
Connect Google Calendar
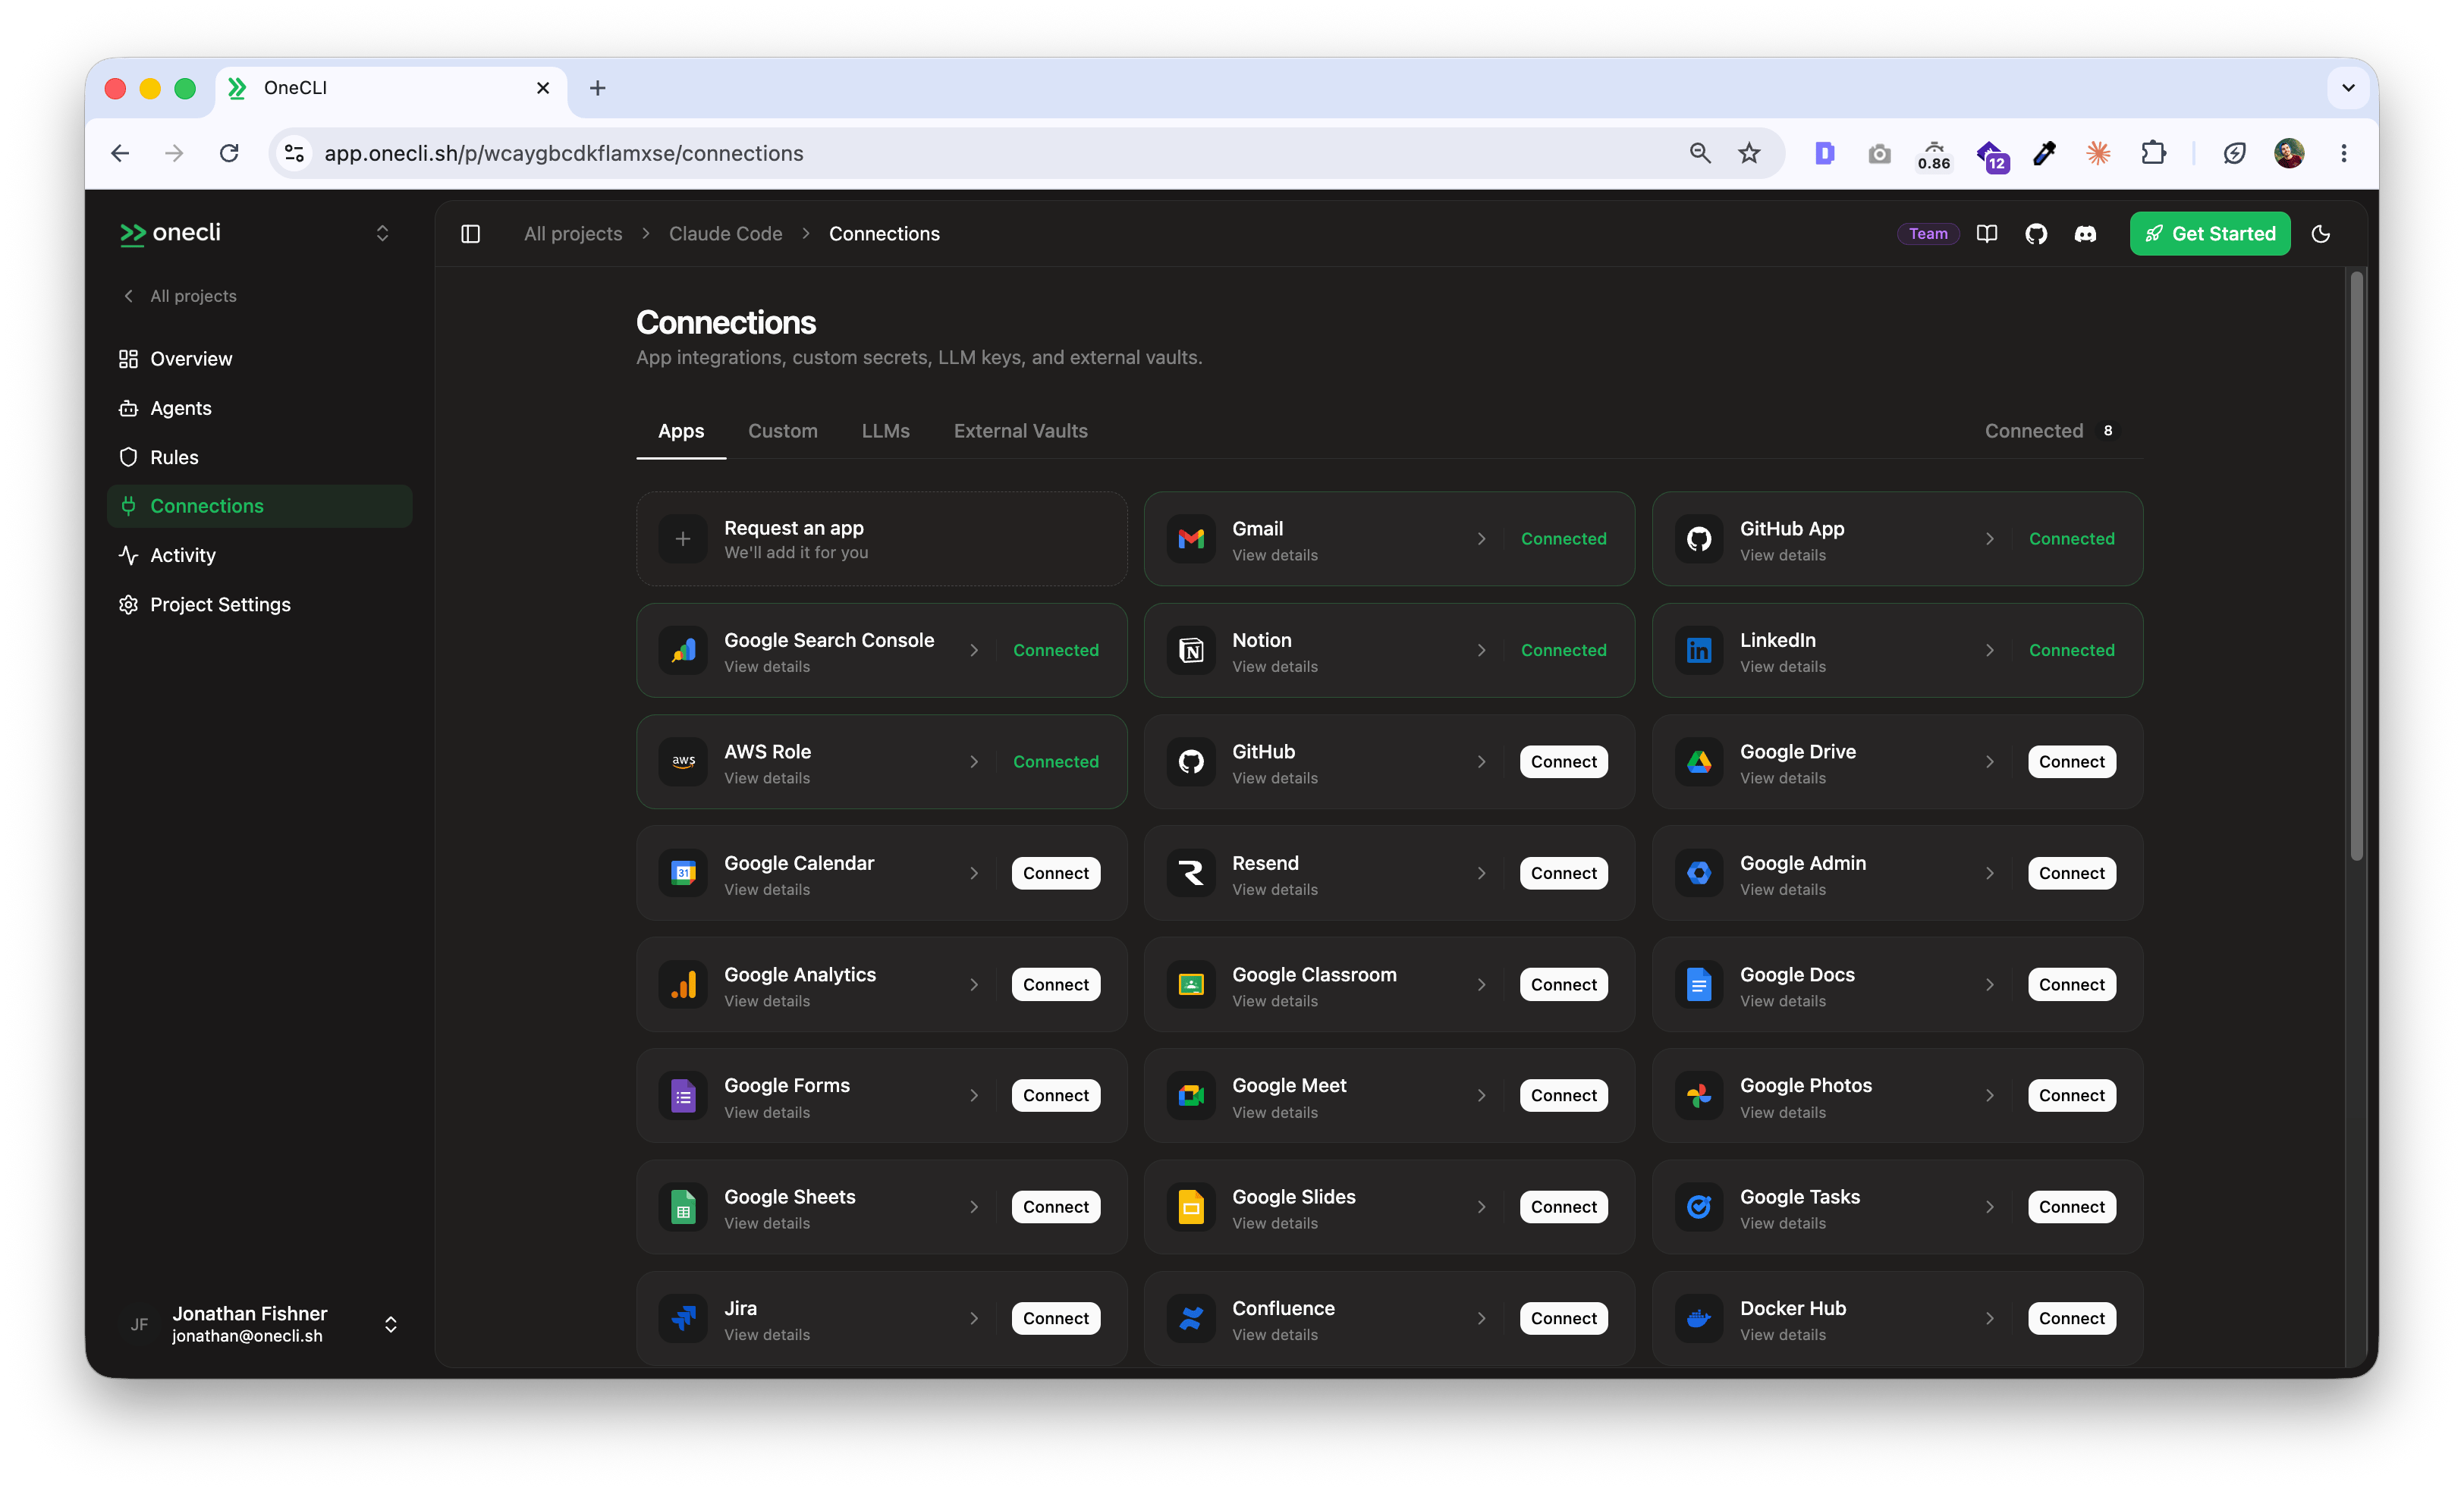click(x=1055, y=873)
